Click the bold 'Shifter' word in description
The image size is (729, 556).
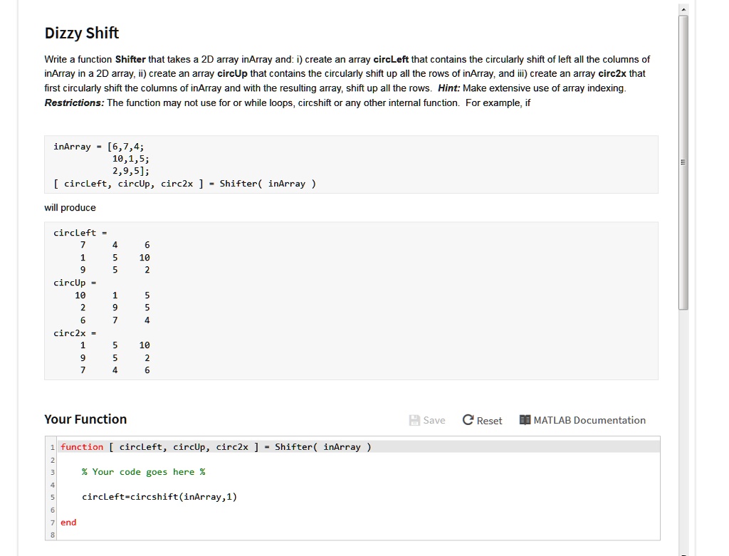(130, 60)
